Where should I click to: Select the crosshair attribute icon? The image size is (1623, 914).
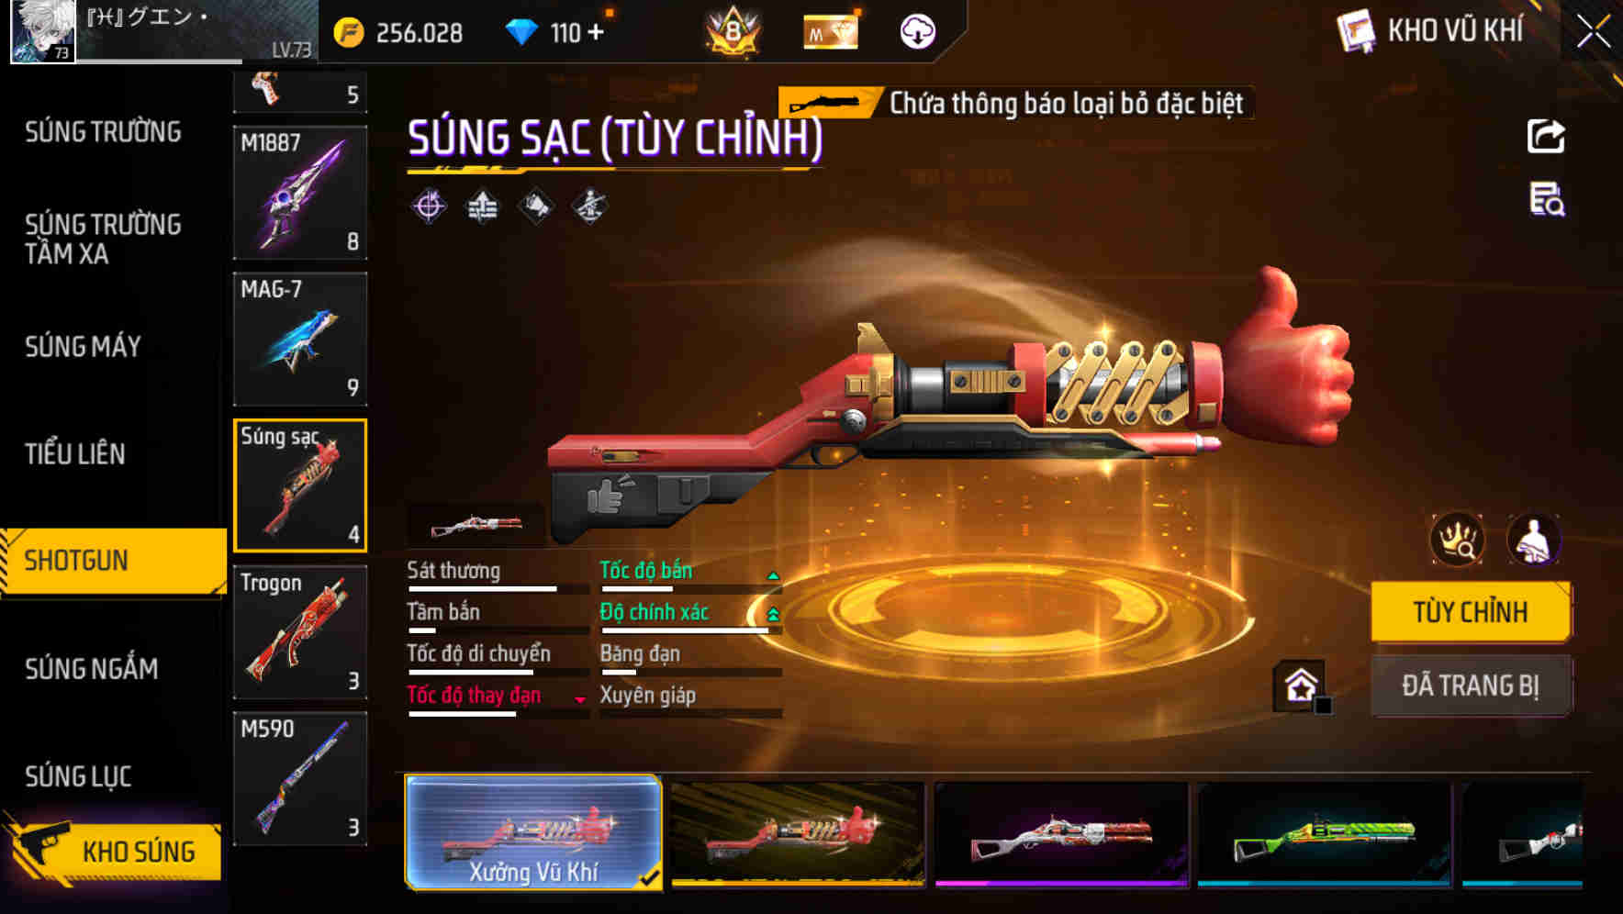coord(429,206)
